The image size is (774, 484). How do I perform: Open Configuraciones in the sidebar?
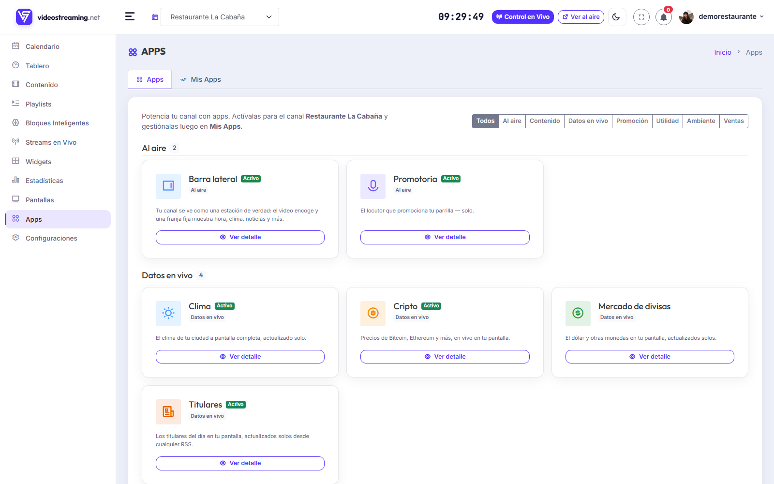(x=58, y=238)
